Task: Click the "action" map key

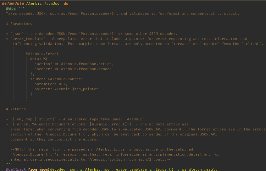Action: point(43,64)
